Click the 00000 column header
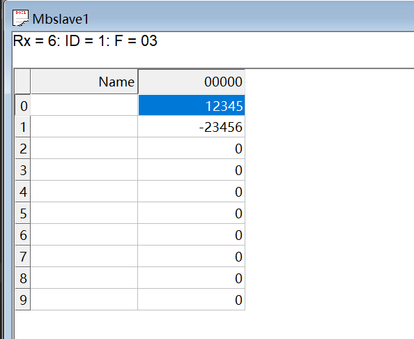This screenshot has height=339, width=414. (x=192, y=82)
